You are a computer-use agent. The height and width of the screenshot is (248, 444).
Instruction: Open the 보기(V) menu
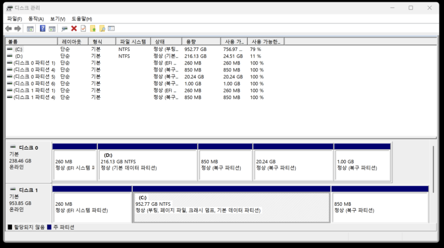click(x=57, y=19)
